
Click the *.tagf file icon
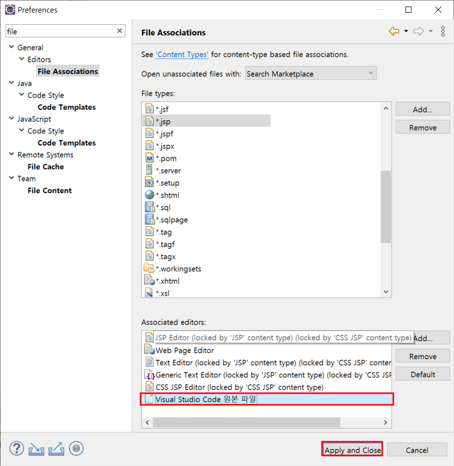tap(149, 244)
